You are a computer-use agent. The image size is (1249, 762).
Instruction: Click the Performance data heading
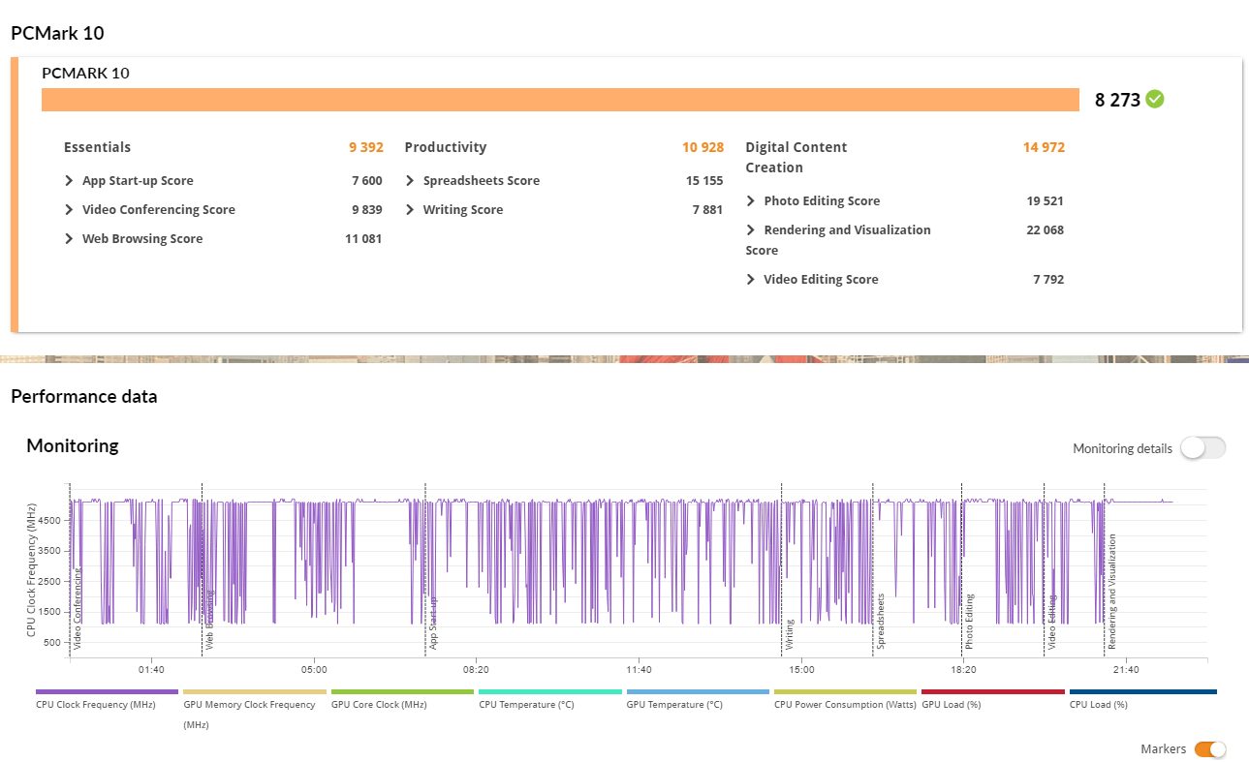click(84, 397)
